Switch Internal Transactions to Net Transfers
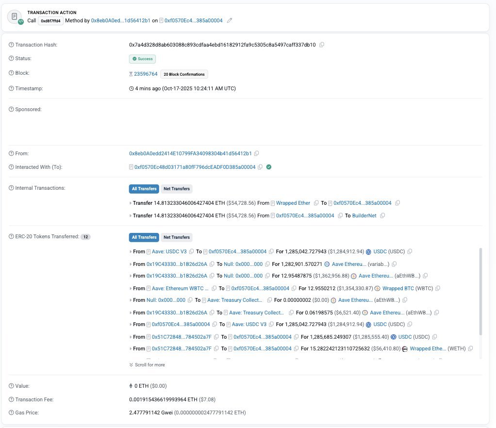The width and height of the screenshot is (496, 428). (x=177, y=189)
